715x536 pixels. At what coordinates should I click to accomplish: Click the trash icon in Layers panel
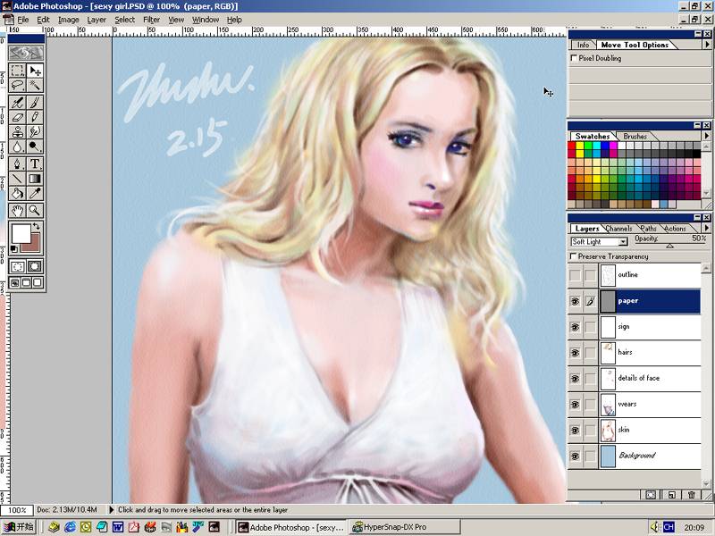pos(691,495)
